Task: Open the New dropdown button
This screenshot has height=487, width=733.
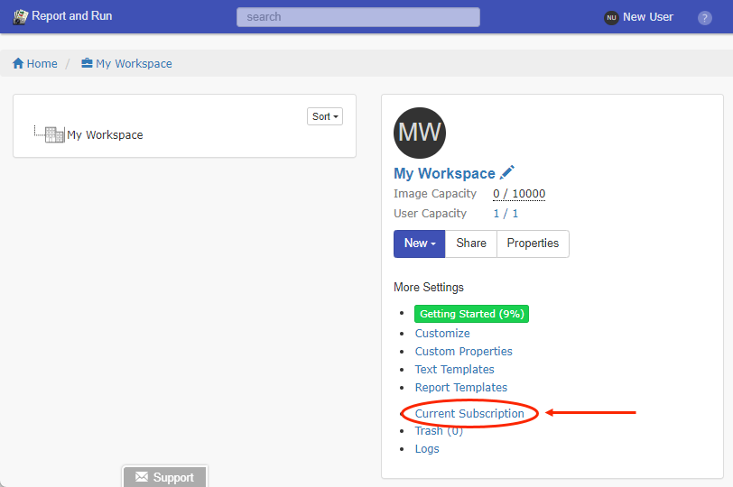Action: point(420,243)
